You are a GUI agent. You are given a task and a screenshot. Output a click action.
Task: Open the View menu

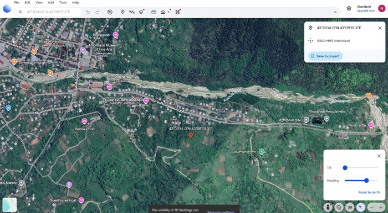point(39,2)
